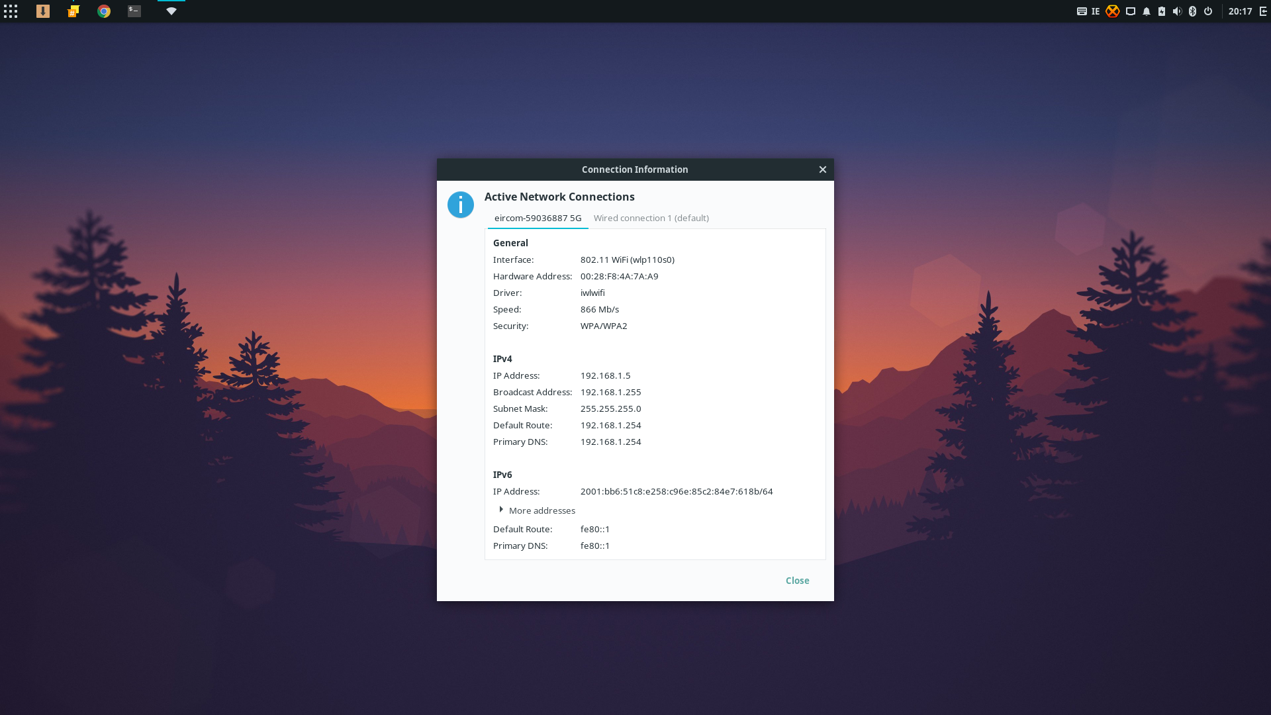1271x715 pixels.
Task: Switch to Wired connection 1 (default) tab
Action: pyautogui.click(x=651, y=218)
